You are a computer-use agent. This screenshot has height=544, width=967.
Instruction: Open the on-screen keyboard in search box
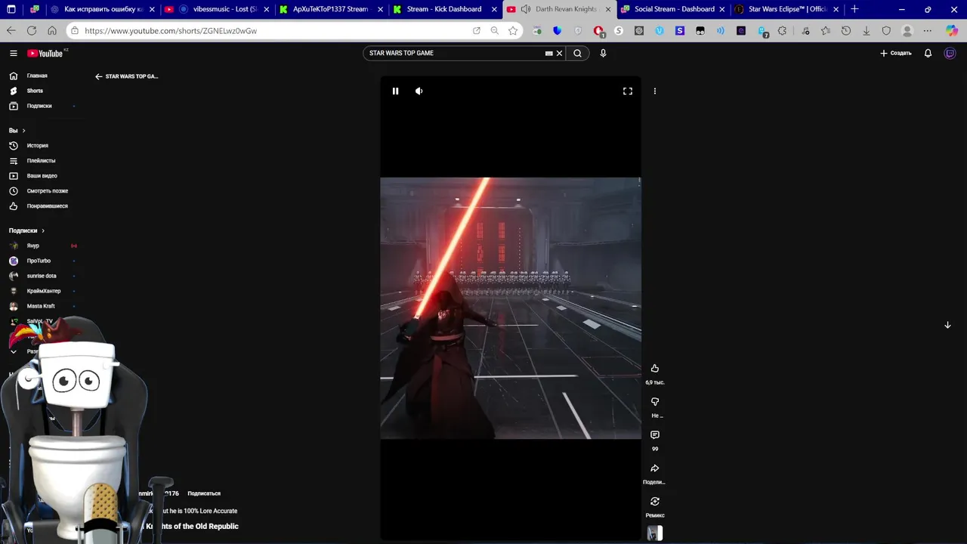pos(549,53)
